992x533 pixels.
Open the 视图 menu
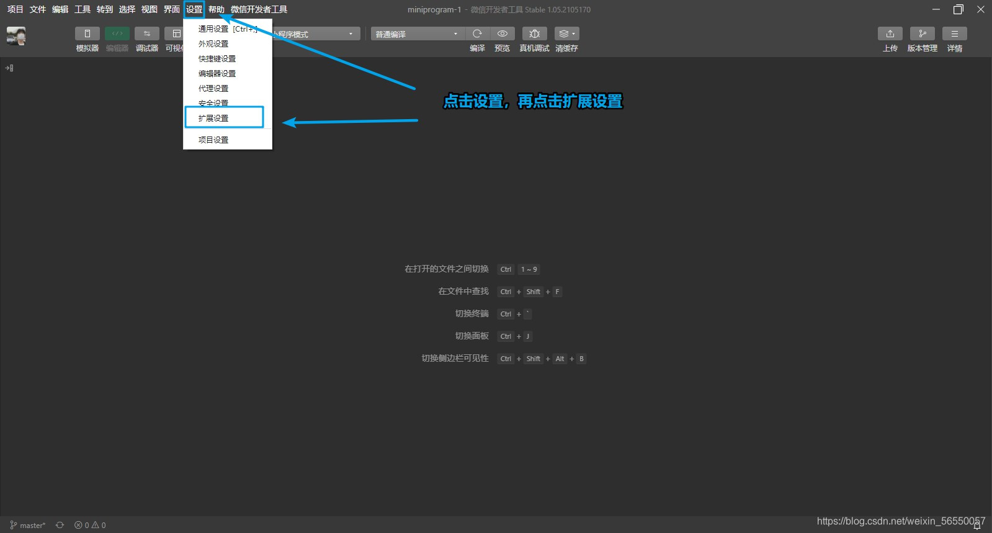[150, 9]
